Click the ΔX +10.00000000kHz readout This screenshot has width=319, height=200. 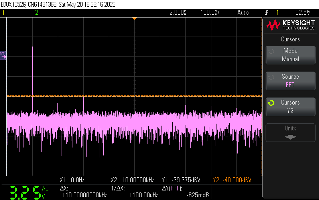pos(84,192)
